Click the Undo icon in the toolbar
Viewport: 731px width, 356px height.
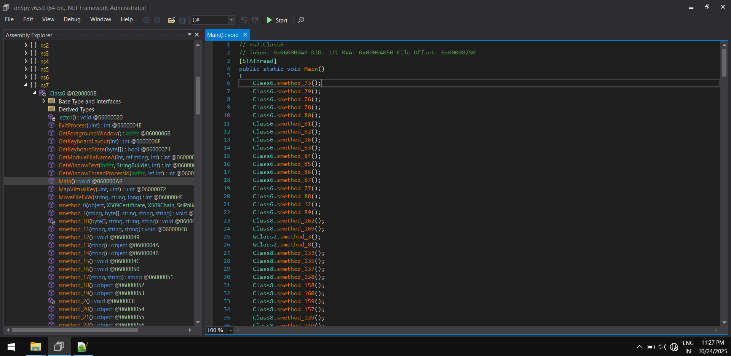[x=244, y=20]
